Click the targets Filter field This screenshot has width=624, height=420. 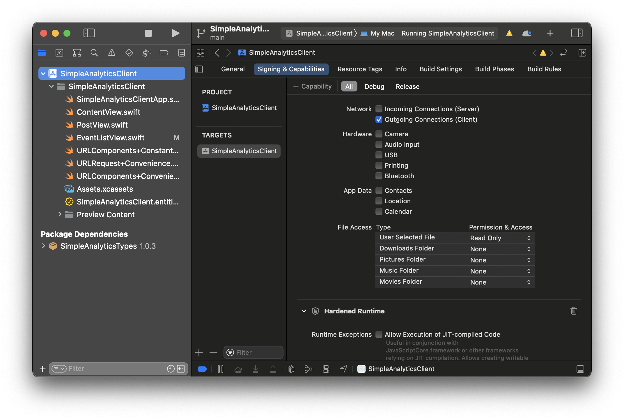pos(253,352)
